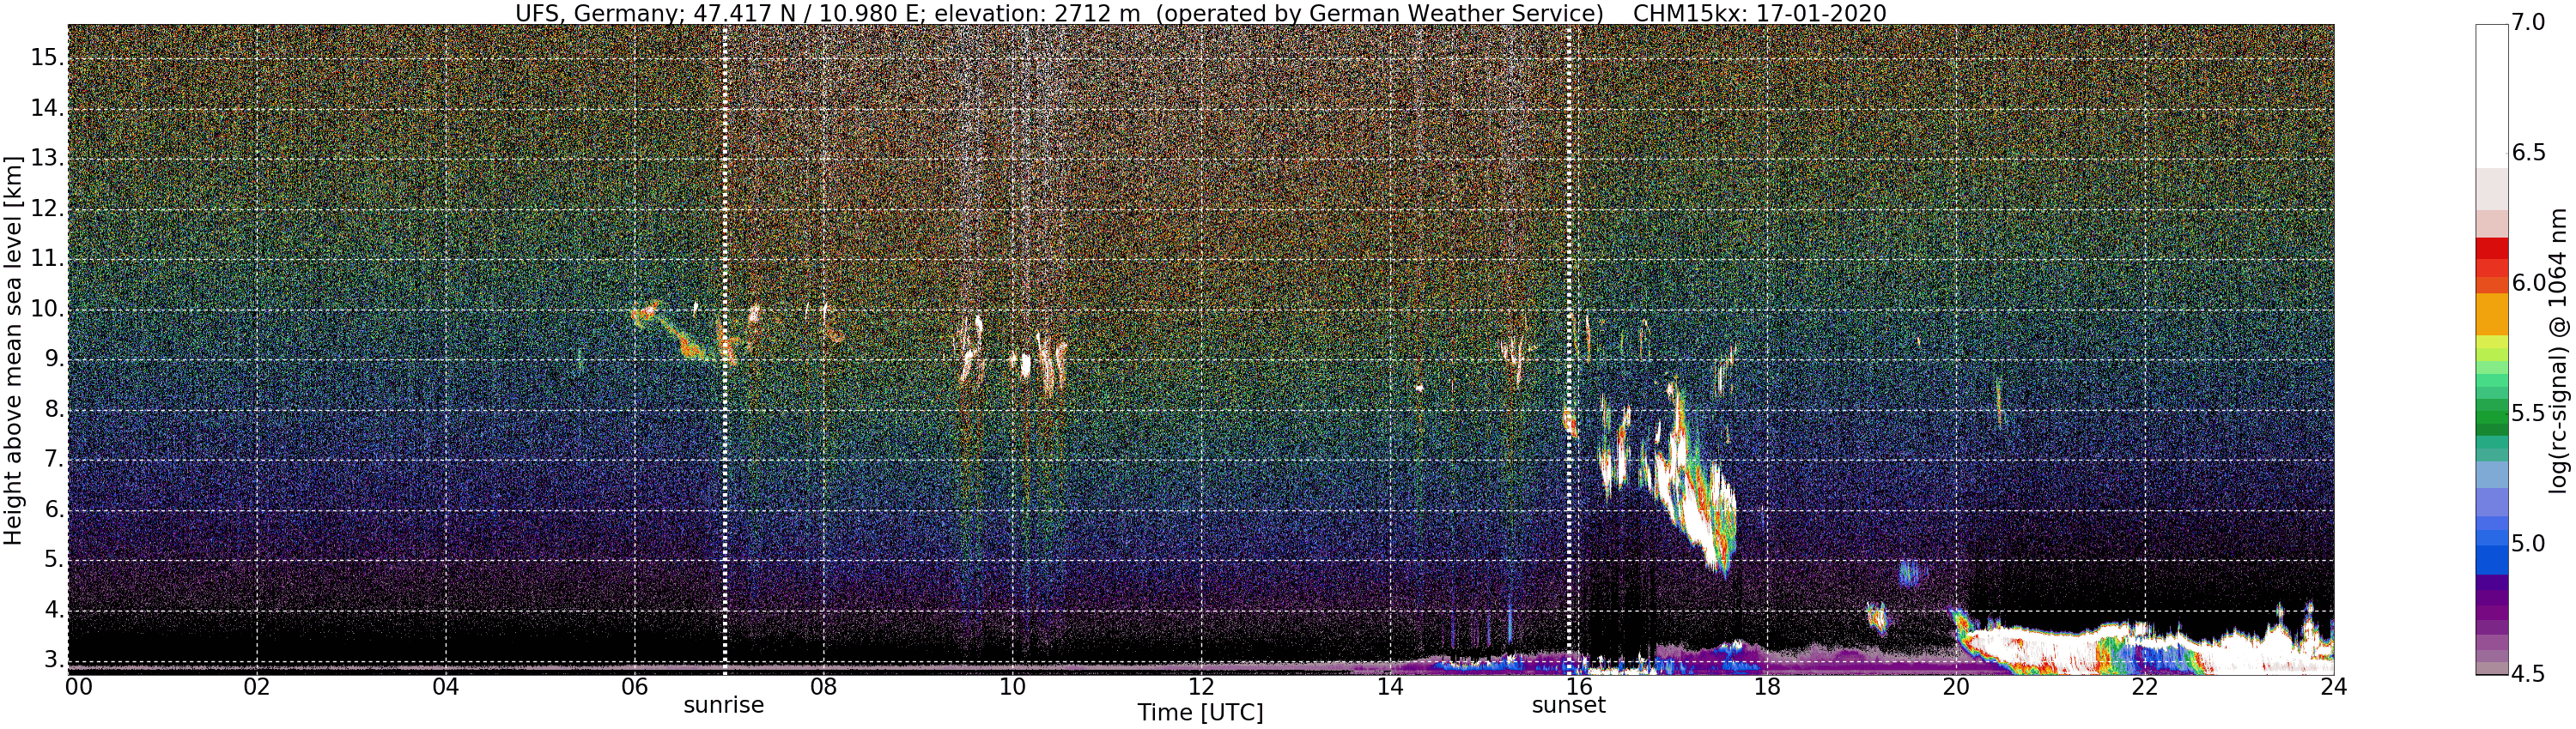Click the '5.' height tick label
This screenshot has height=729, width=2576.
point(53,560)
